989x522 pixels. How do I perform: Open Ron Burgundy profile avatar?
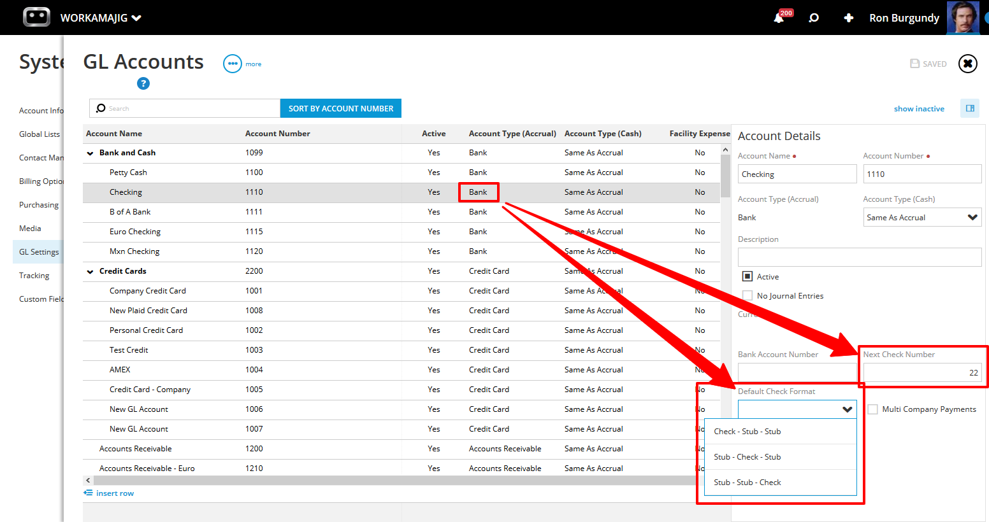963,17
